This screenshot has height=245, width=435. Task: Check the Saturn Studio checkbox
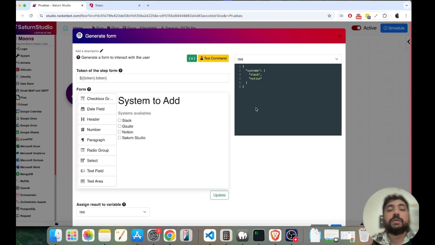pos(120,138)
